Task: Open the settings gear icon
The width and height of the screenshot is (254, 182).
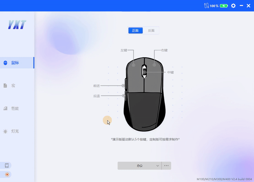Action: click(x=233, y=6)
